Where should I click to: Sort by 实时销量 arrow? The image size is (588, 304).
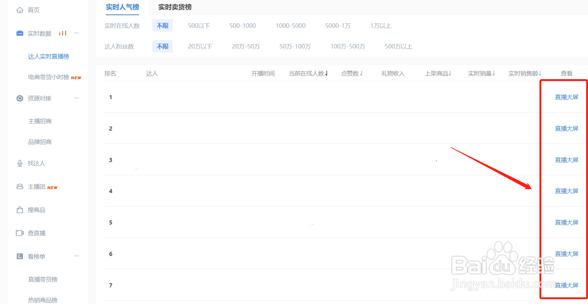pyautogui.click(x=494, y=73)
